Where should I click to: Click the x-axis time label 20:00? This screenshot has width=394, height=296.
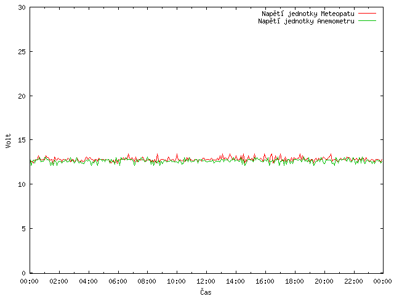pos(324,281)
